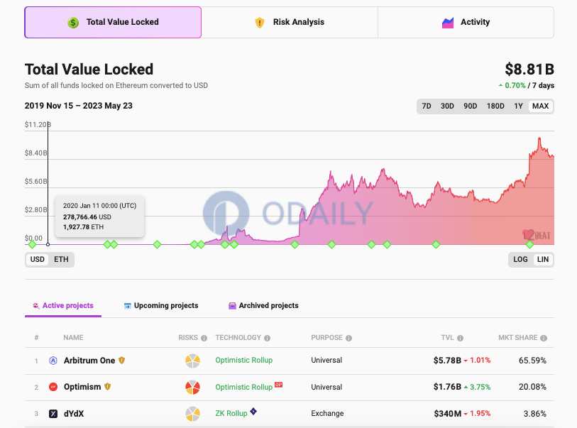Set chart scale to LIN
The width and height of the screenshot is (577, 428).
tap(543, 260)
